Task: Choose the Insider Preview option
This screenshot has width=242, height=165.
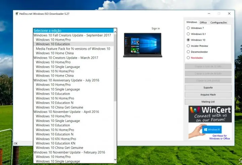Action: [x=188, y=46]
